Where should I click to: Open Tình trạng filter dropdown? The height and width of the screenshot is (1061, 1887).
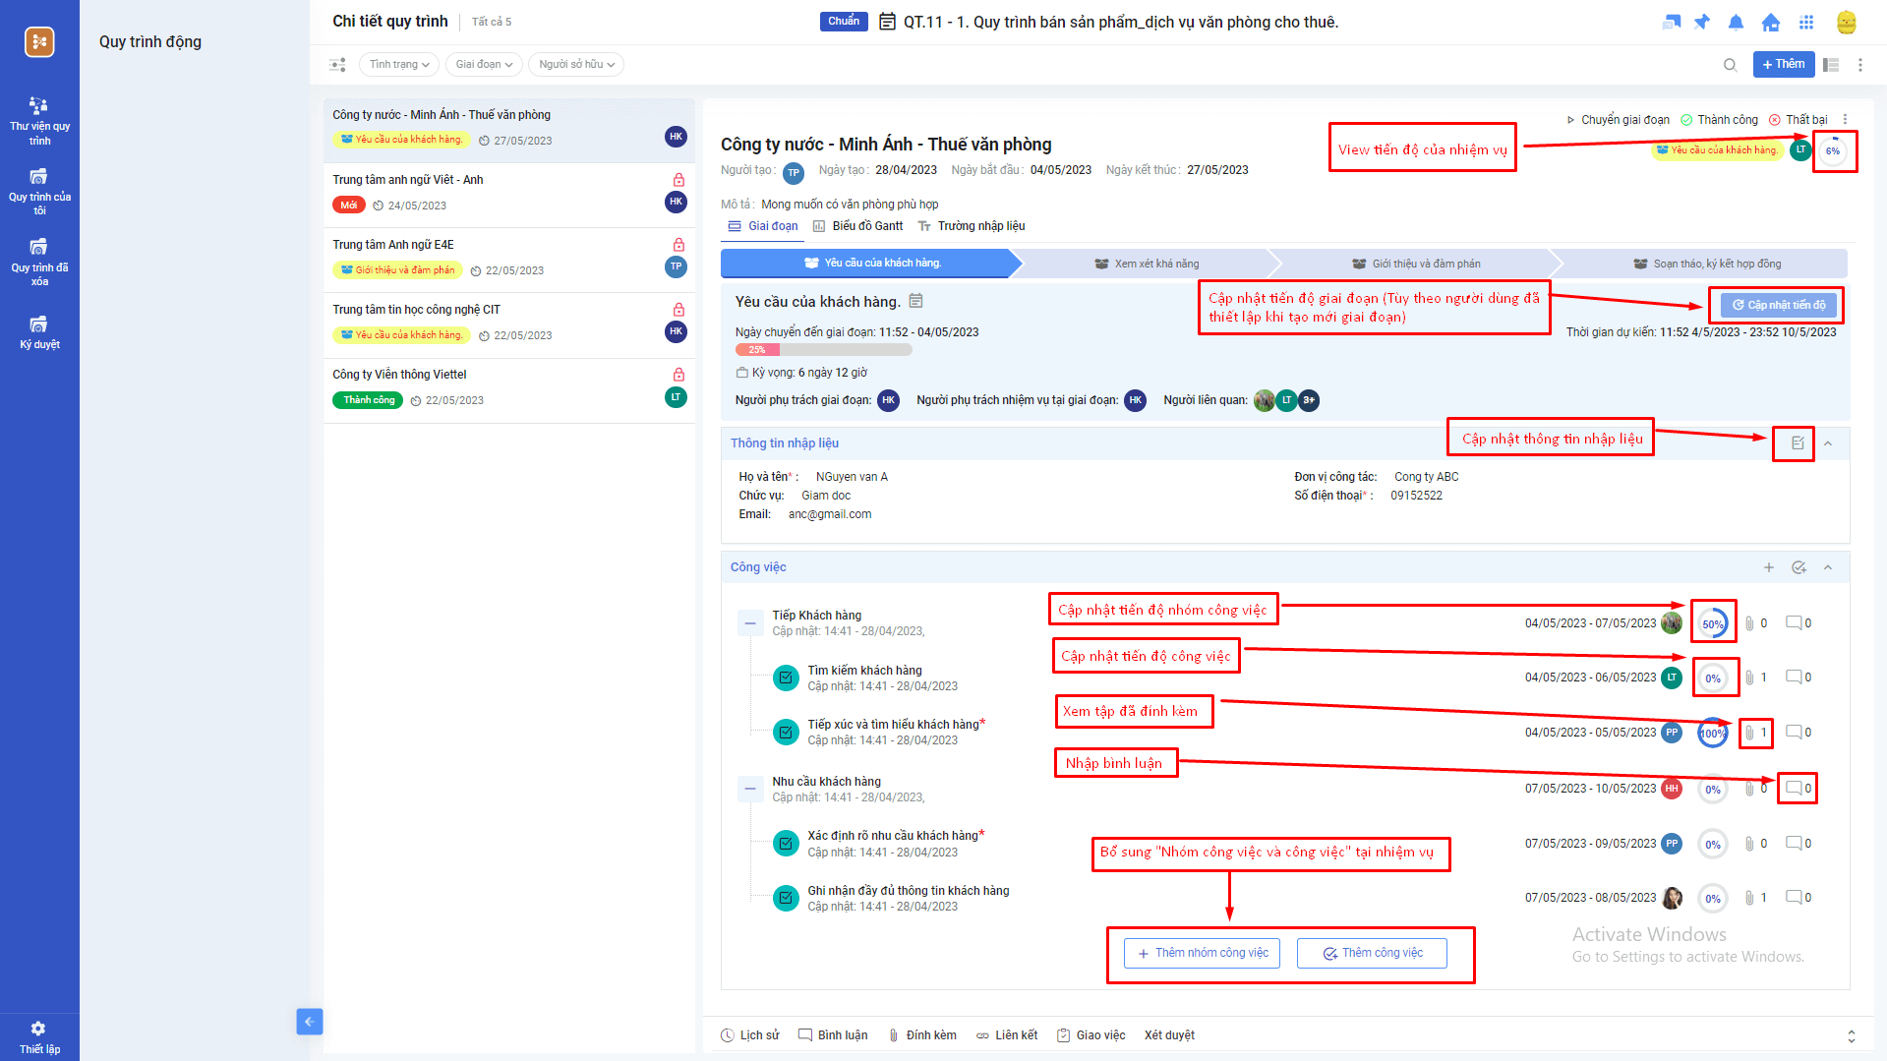tap(399, 65)
